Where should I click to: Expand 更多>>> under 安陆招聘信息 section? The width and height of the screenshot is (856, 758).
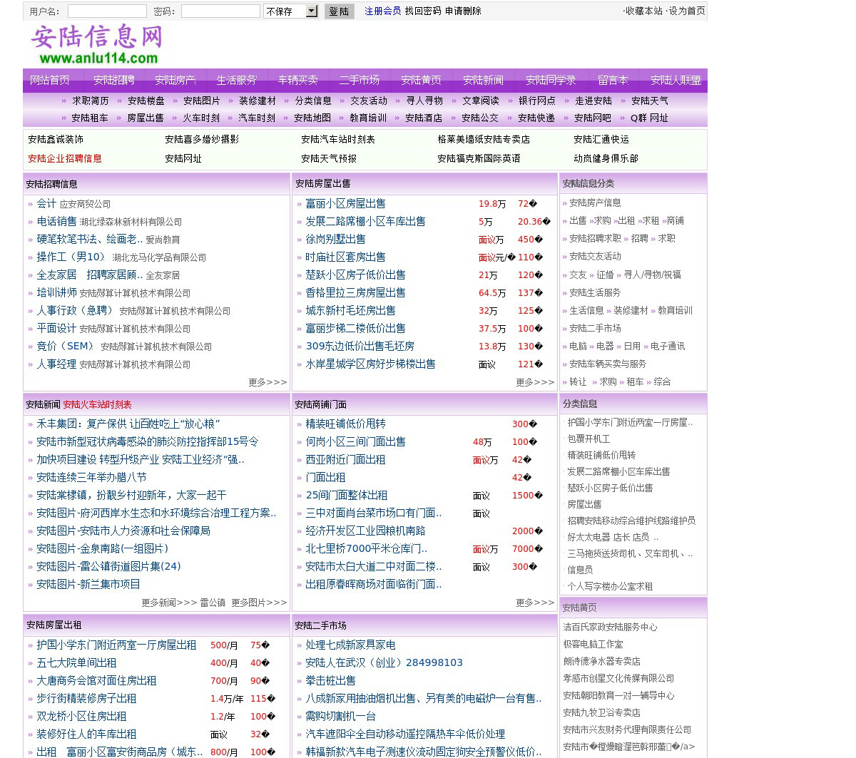tap(267, 383)
